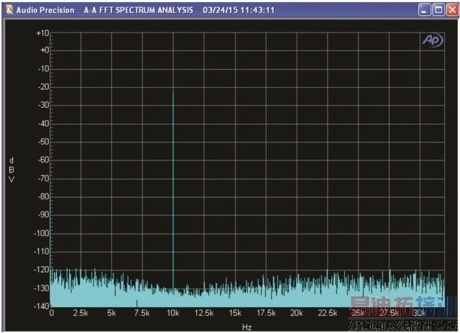Click the Audio Precision title bar icon
Screen dimensions: 460x333
pyautogui.click(x=9, y=10)
